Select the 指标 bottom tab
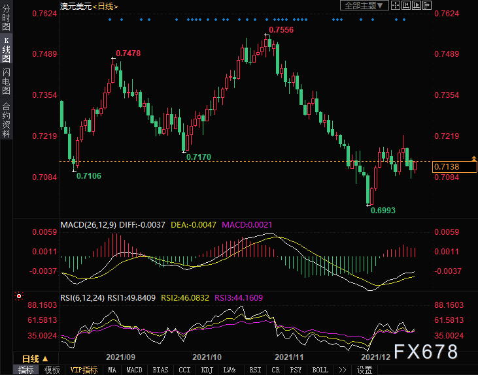This screenshot has height=375, width=478. pyautogui.click(x=26, y=370)
